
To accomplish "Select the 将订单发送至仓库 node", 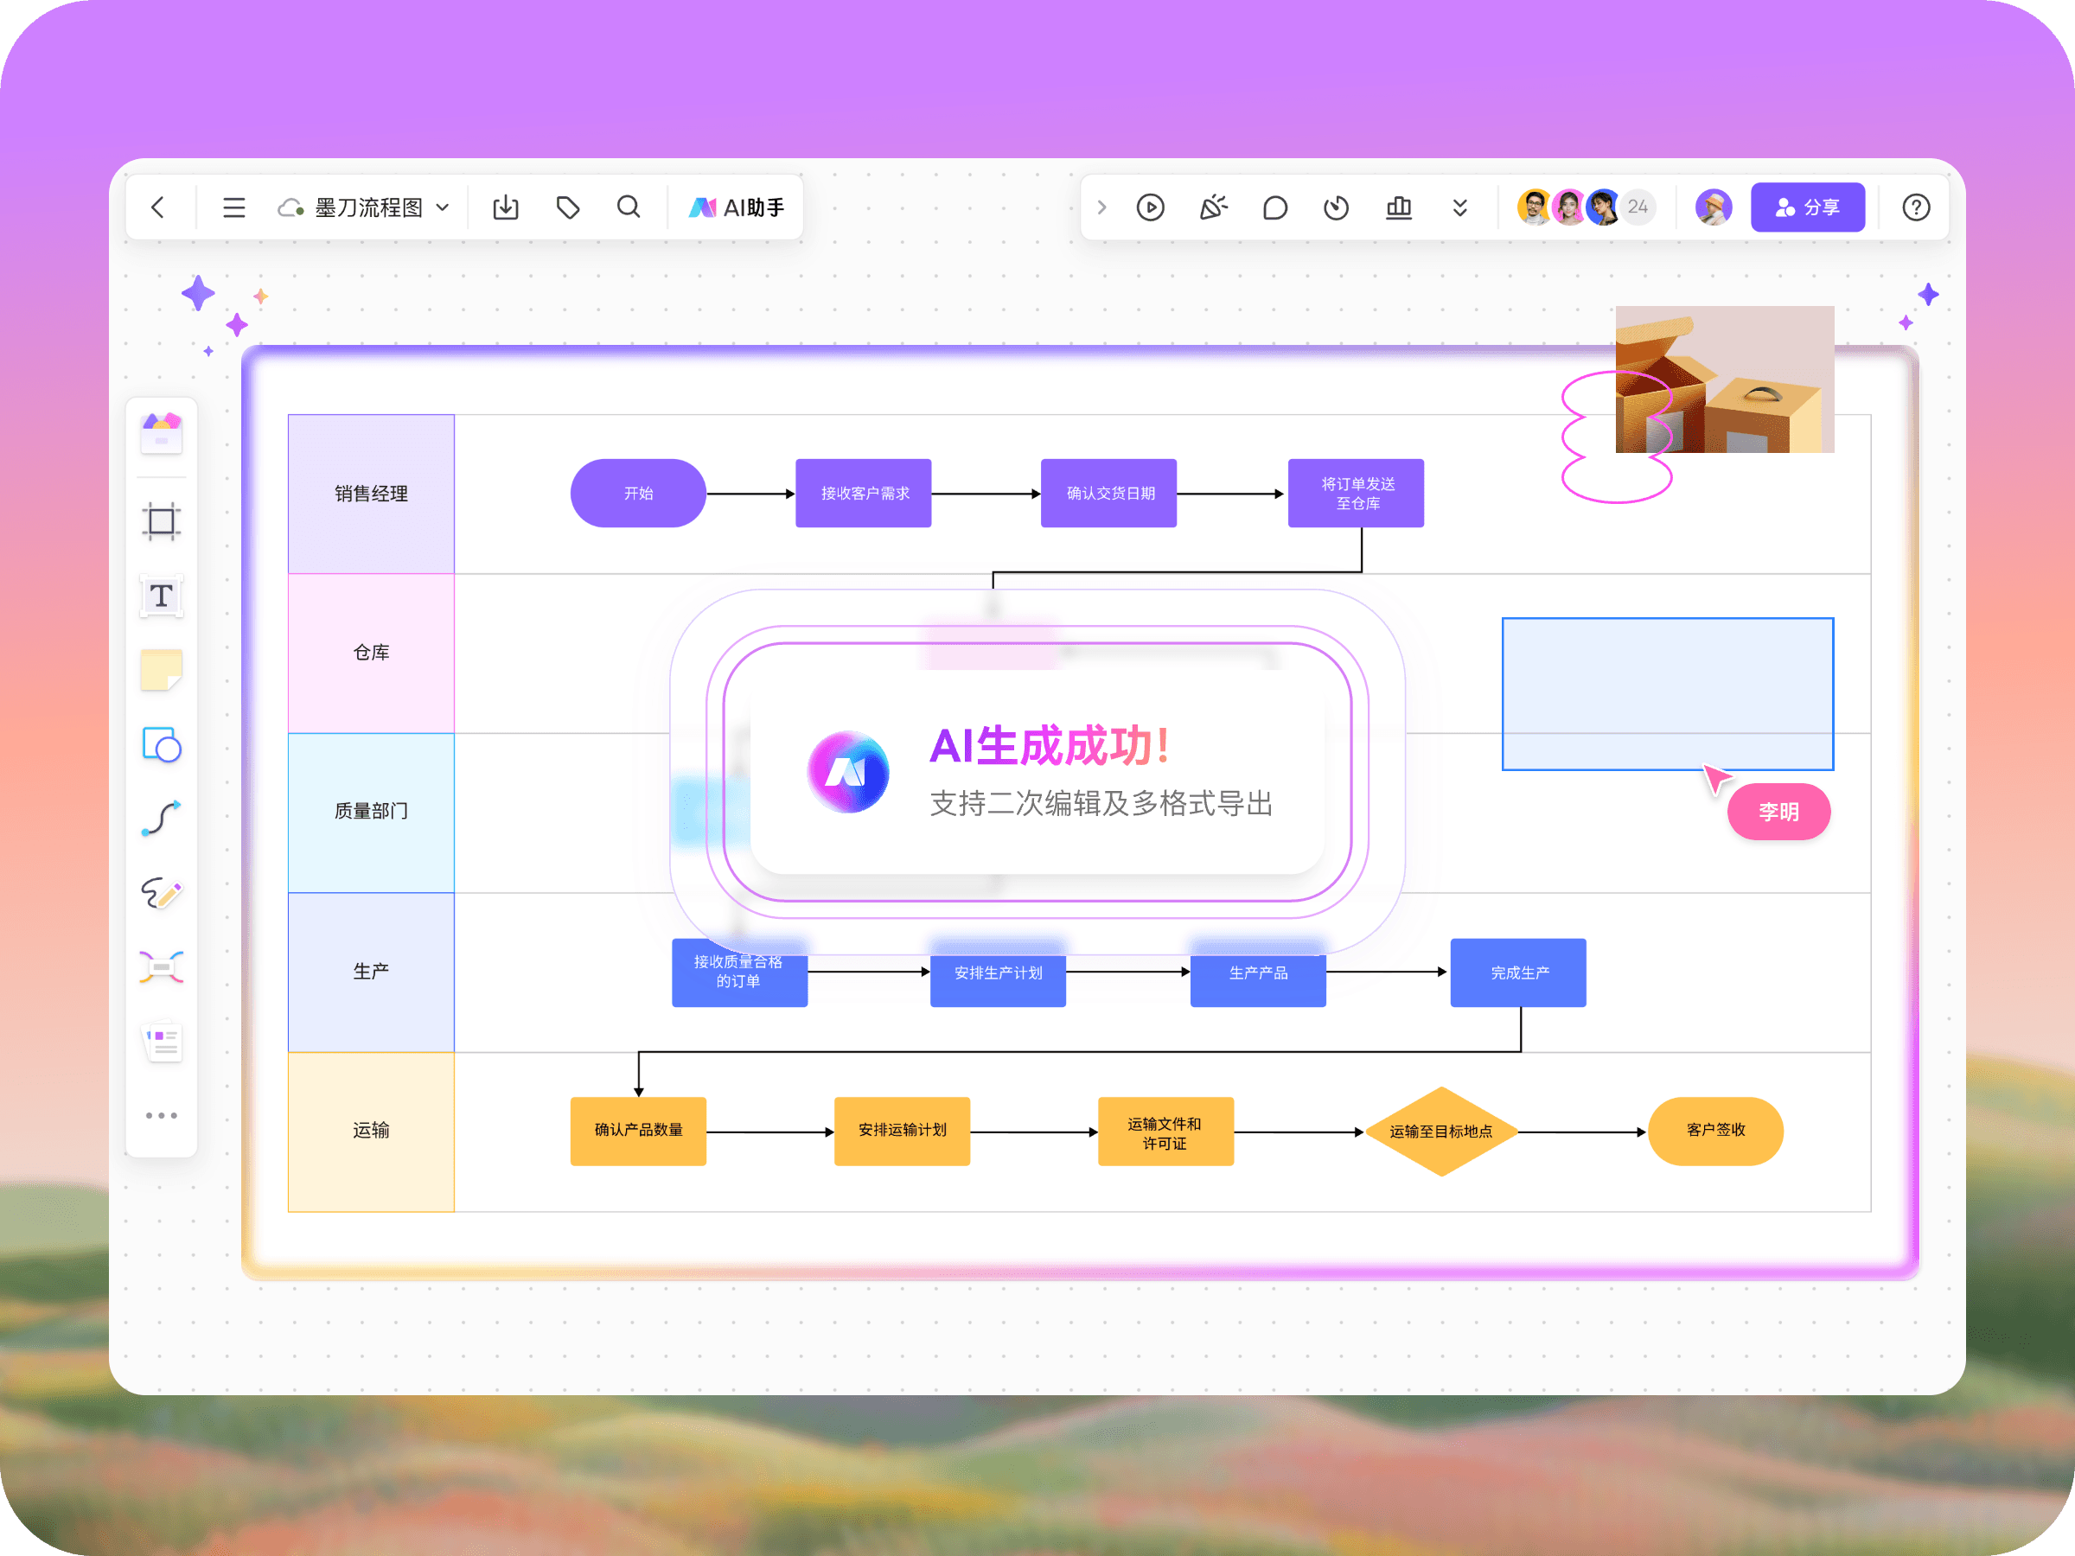I will tap(1357, 494).
